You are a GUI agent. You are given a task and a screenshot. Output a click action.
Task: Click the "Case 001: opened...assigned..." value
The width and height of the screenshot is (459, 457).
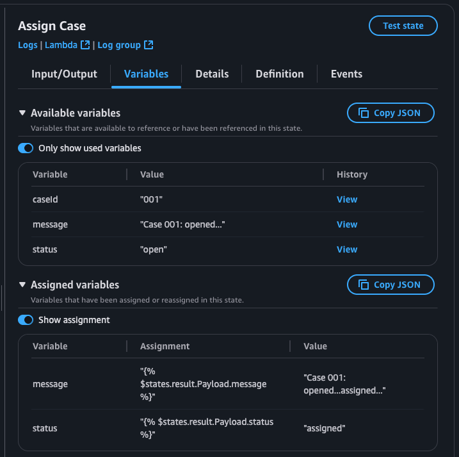pos(344,384)
